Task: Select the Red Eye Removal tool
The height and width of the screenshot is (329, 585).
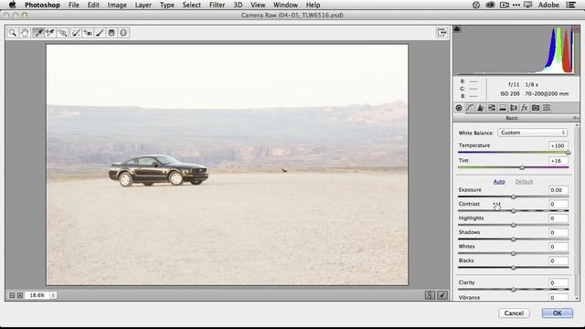Action: coord(88,33)
